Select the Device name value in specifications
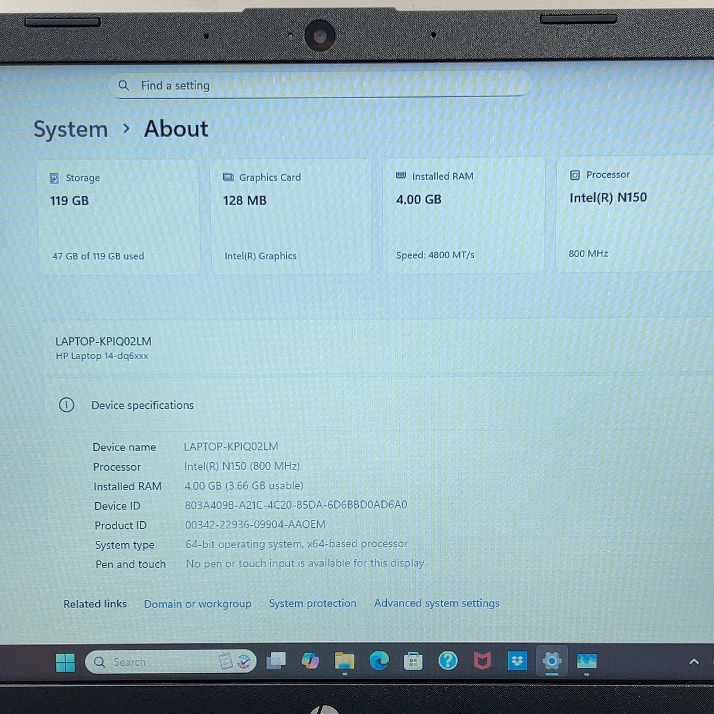Viewport: 714px width, 714px height. coord(231,446)
